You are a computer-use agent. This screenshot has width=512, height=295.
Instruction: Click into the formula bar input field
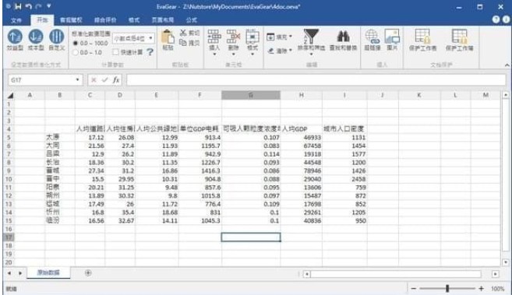point(316,80)
